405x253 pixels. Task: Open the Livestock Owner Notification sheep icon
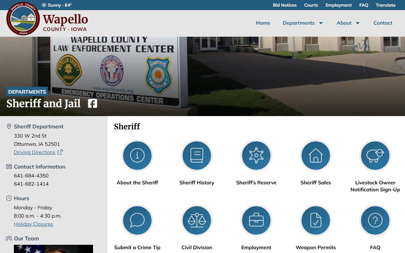pos(375,156)
